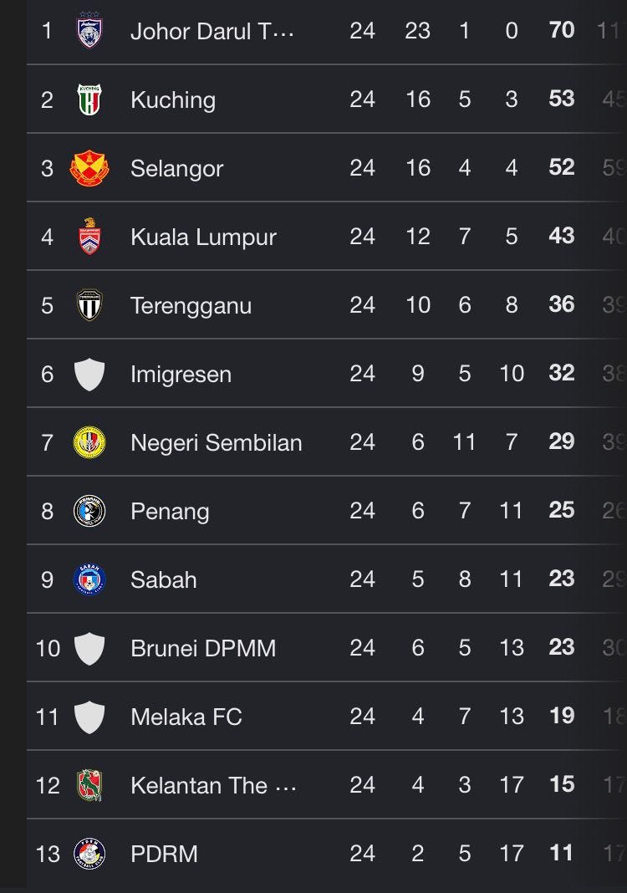This screenshot has height=893, width=627.
Task: Tap Kuala Lumpur's 43 points value
Action: (562, 236)
